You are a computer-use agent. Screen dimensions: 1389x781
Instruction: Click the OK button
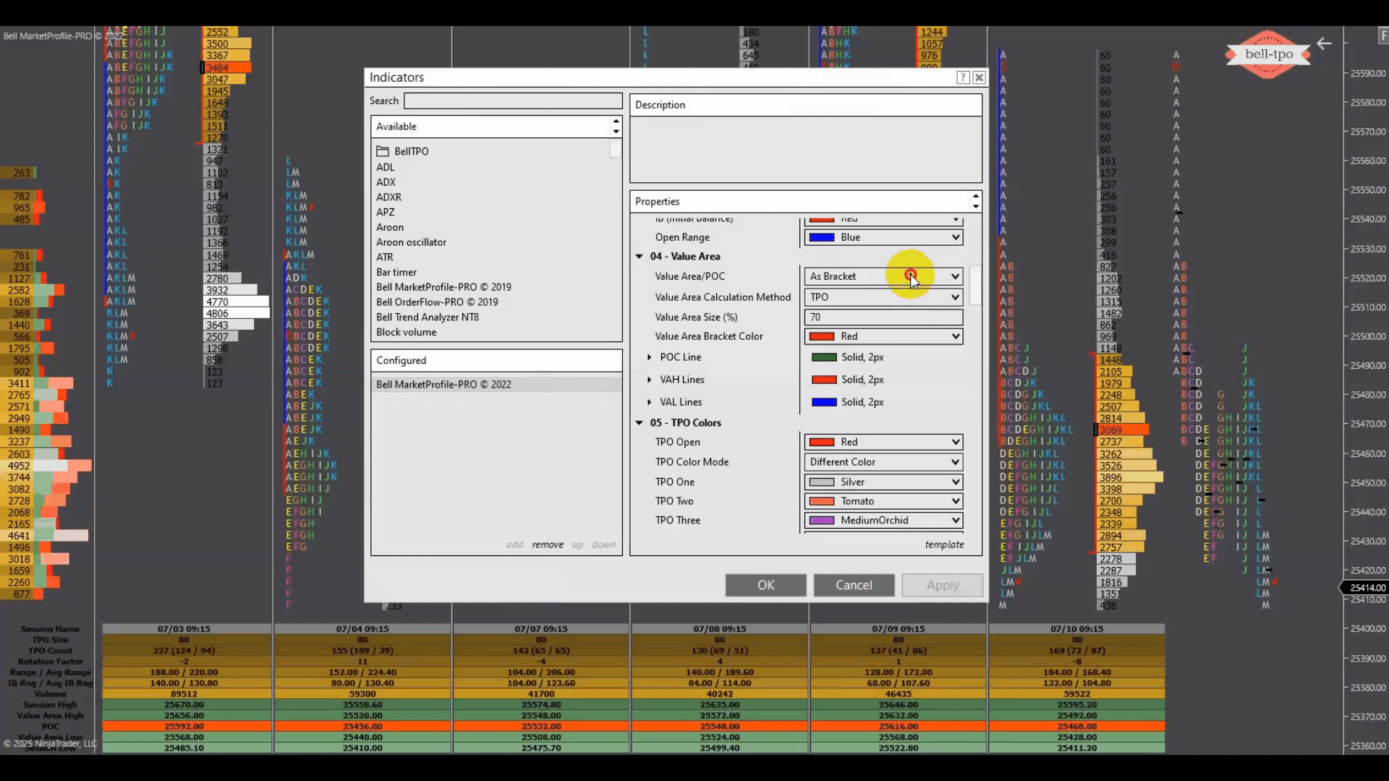click(765, 585)
